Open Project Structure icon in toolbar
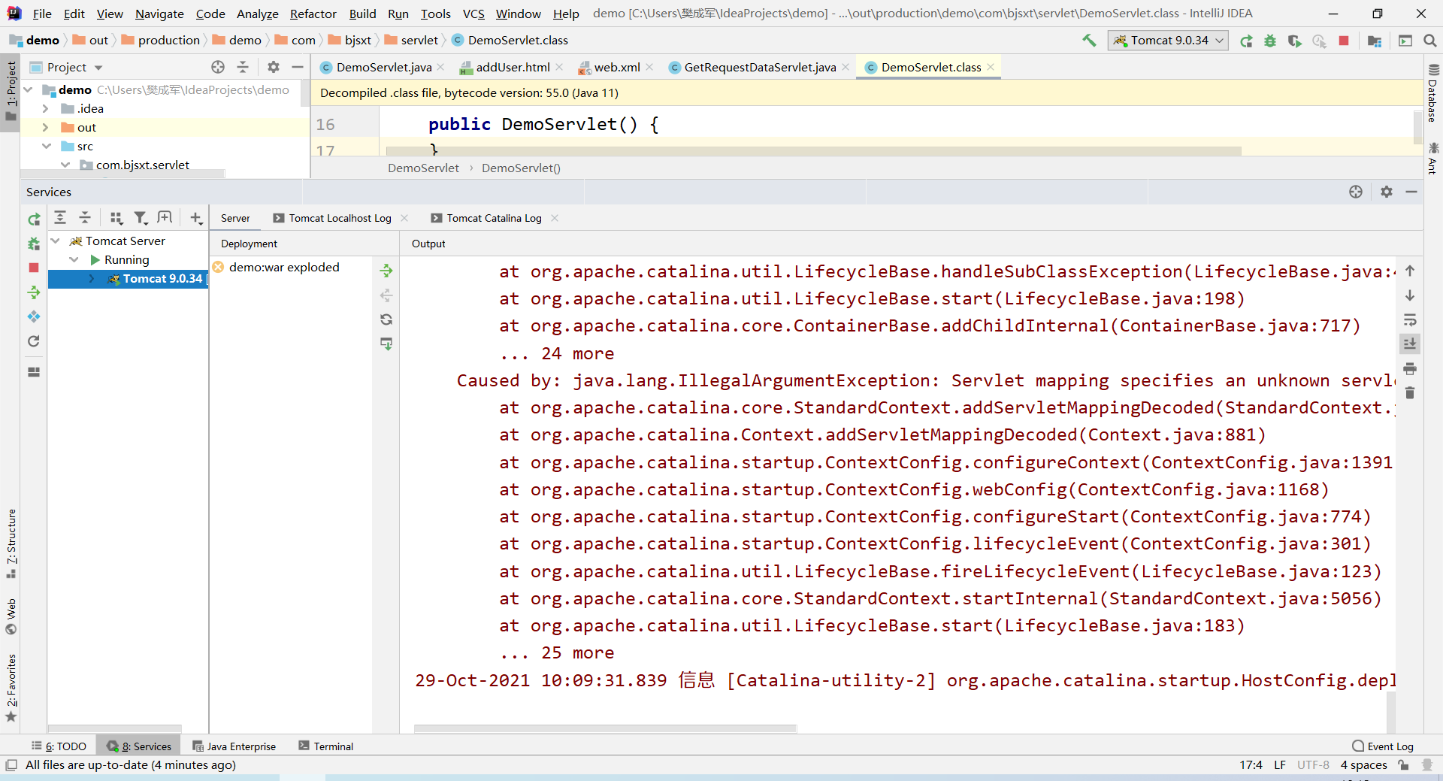1443x781 pixels. 1375,41
